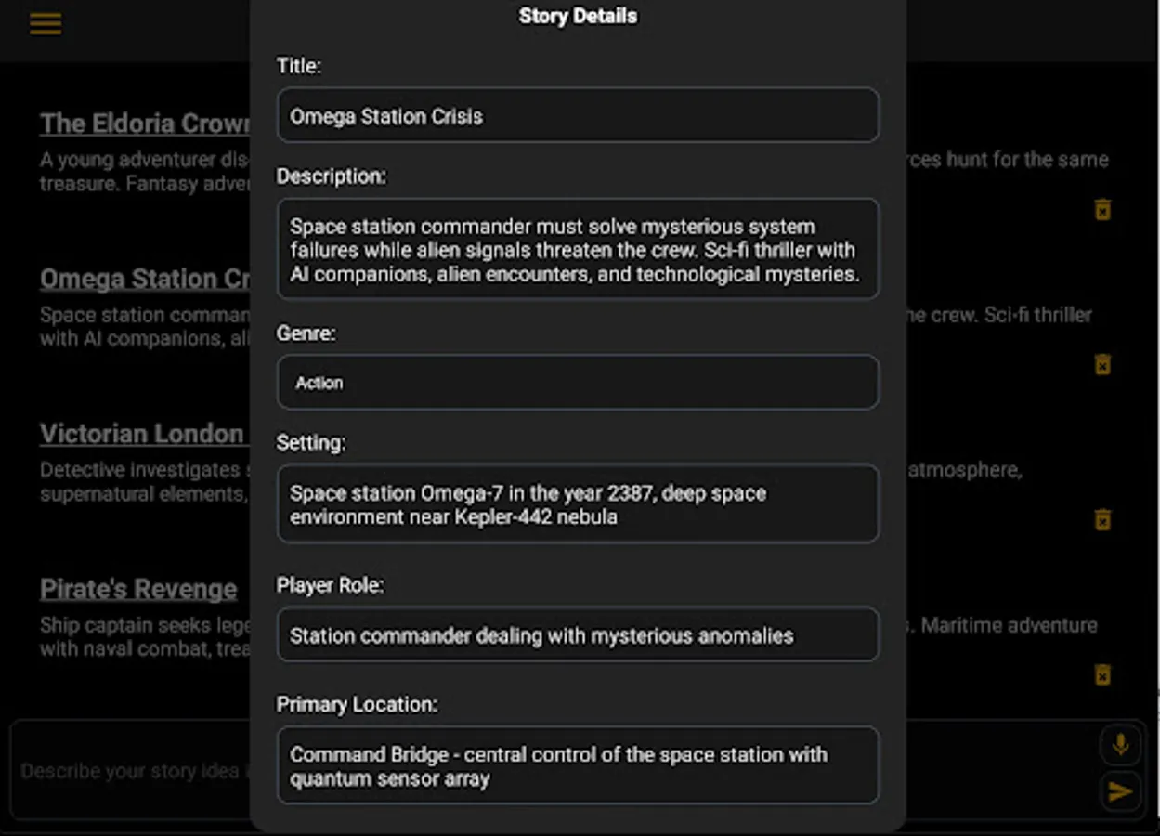Delete Omega Station Crisis using its trash icon
Viewport: 1160px width, 836px height.
pos(1101,365)
